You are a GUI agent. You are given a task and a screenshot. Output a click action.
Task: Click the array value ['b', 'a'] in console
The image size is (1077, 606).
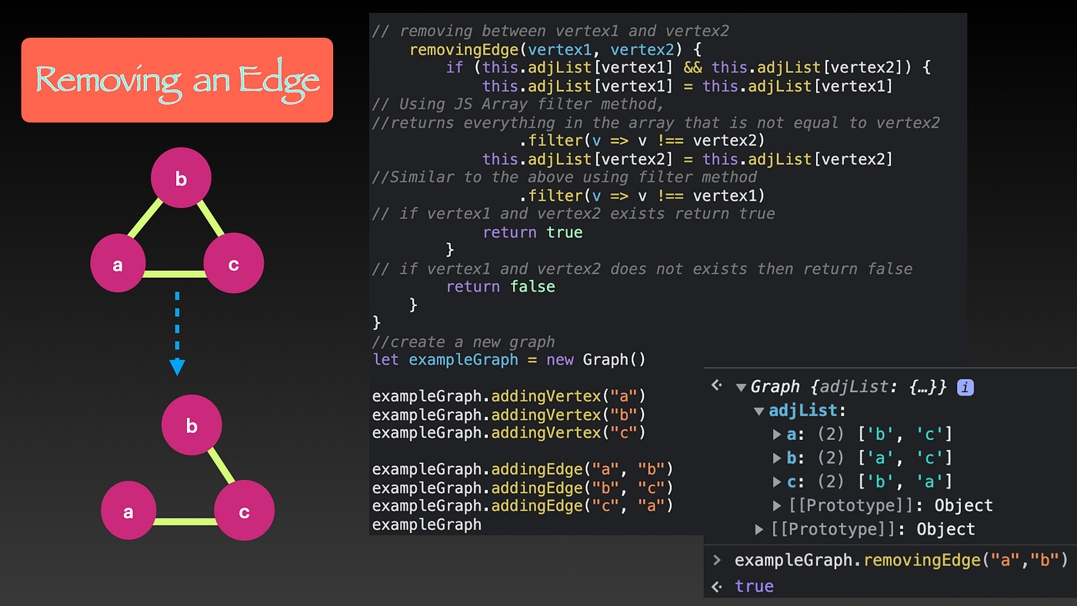[905, 481]
